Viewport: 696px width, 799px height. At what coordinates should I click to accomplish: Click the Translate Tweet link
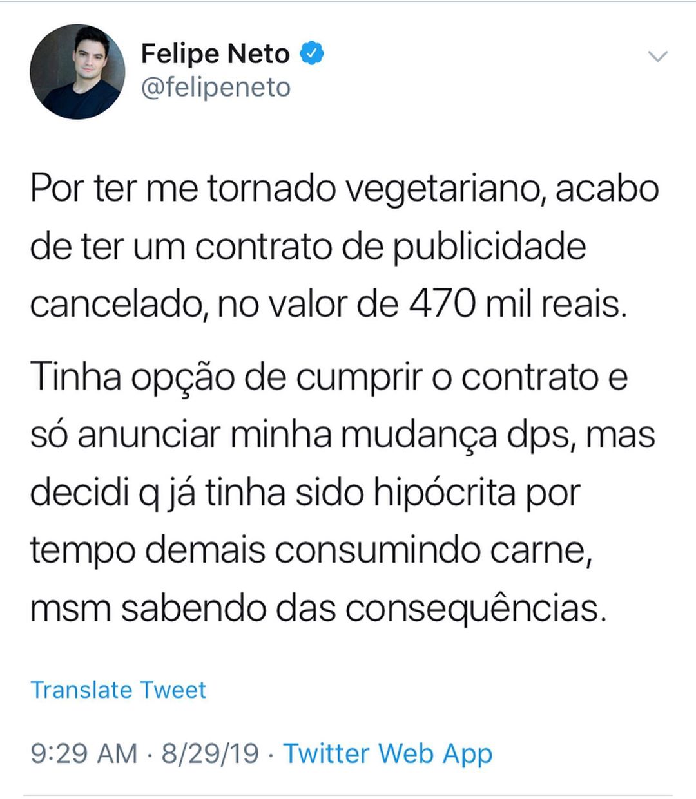tap(119, 690)
